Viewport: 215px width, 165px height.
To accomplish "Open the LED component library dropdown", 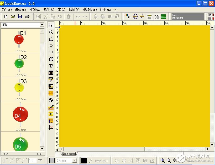I will (x=42, y=25).
